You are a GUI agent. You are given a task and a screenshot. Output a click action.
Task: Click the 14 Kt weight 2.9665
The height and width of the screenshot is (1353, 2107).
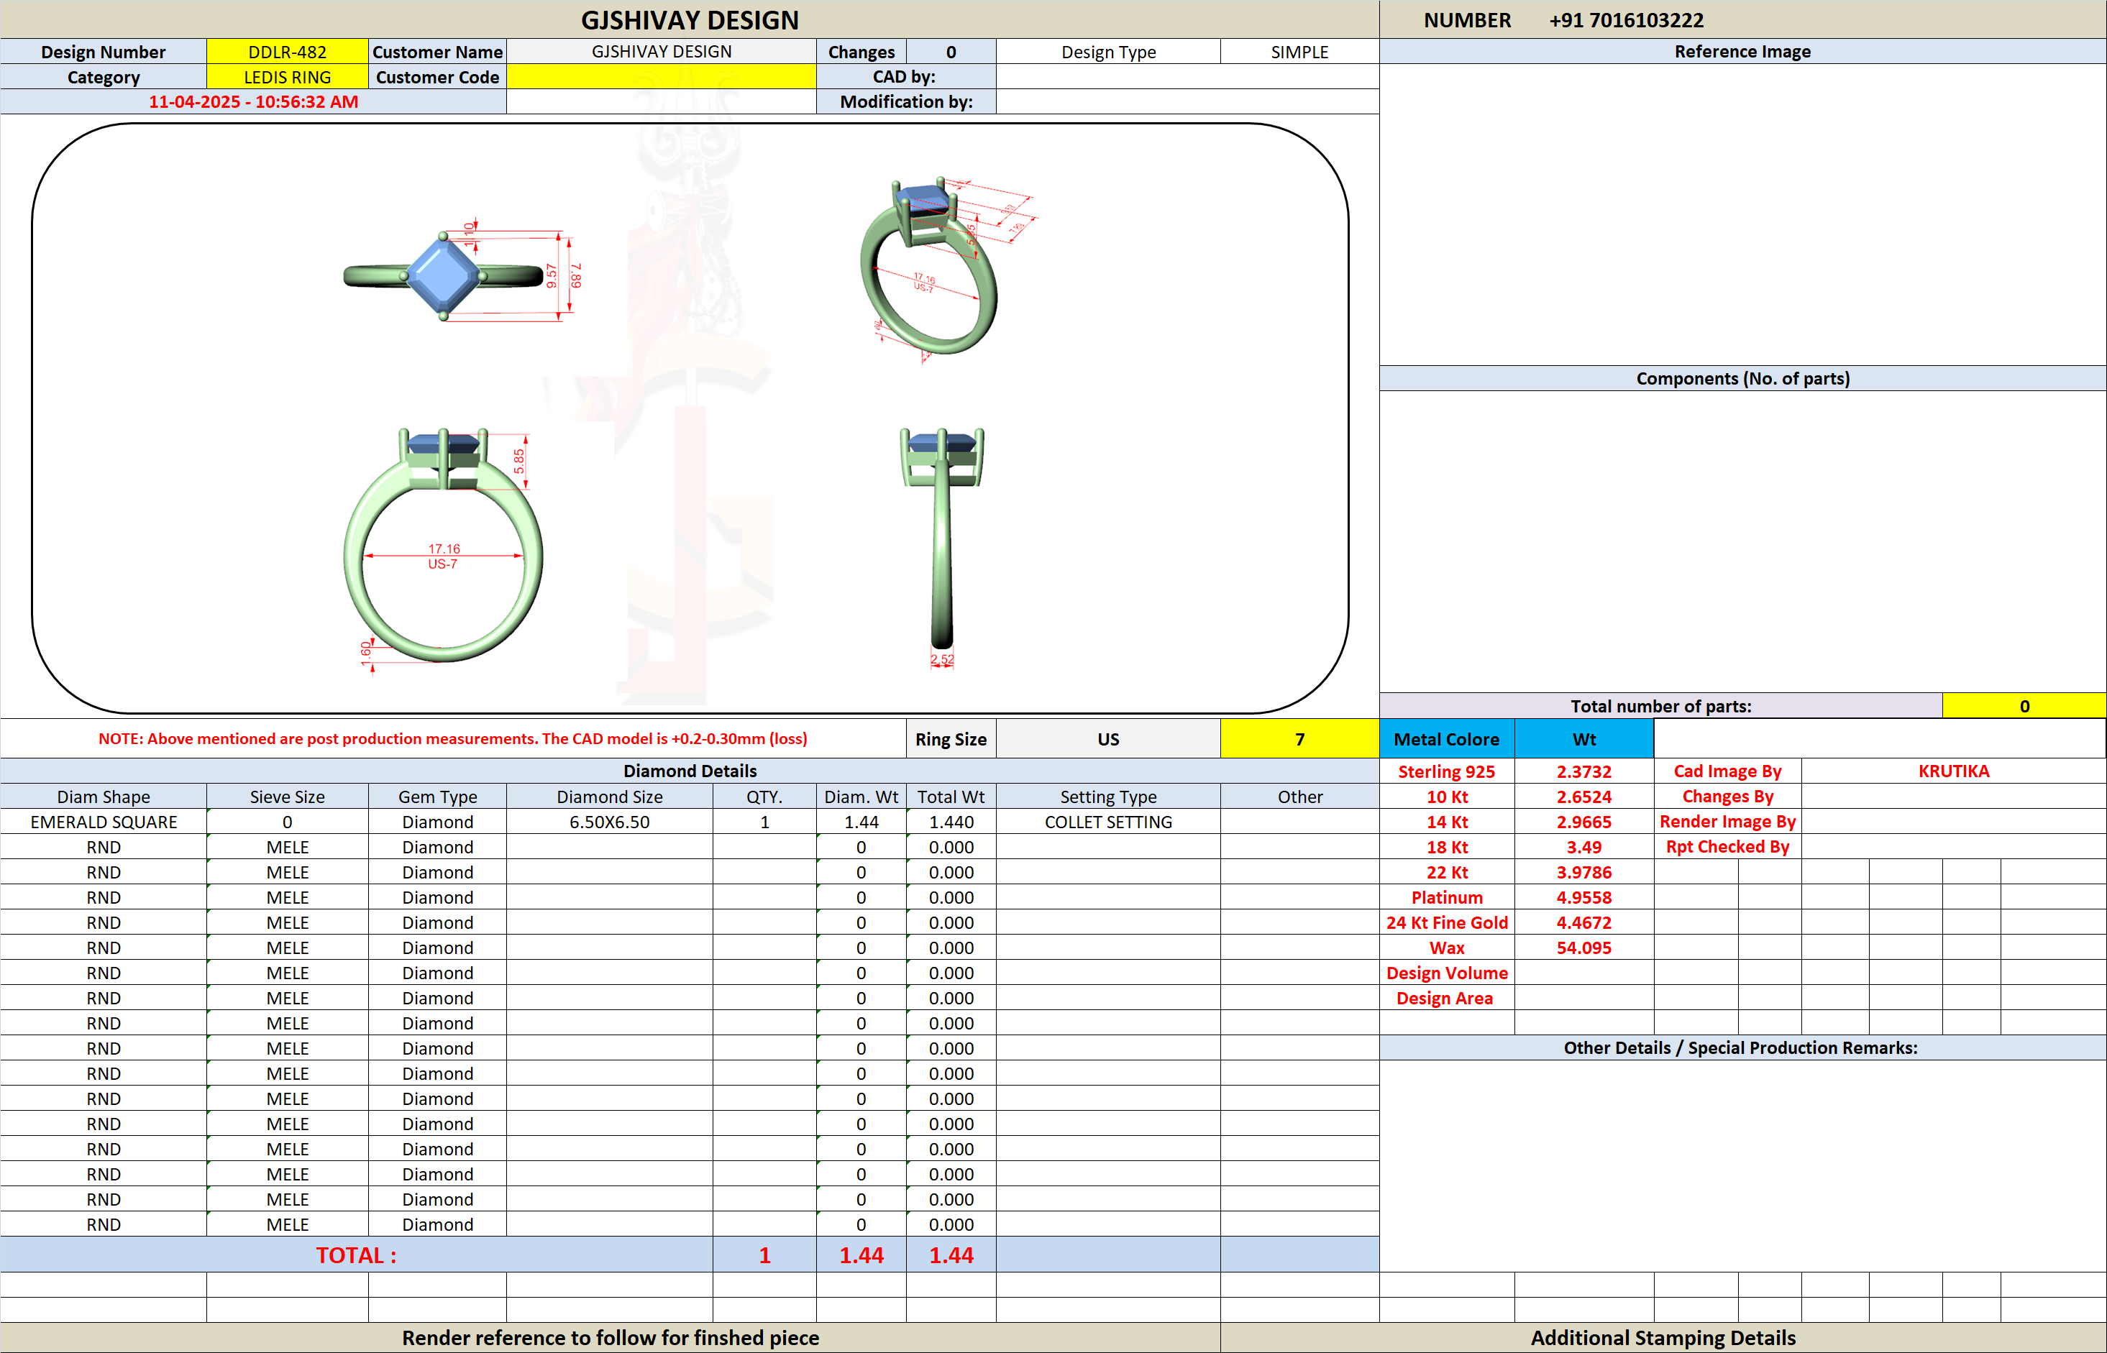click(x=1584, y=822)
